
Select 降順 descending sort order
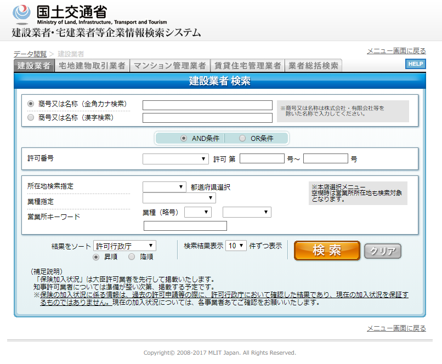pyautogui.click(x=132, y=257)
